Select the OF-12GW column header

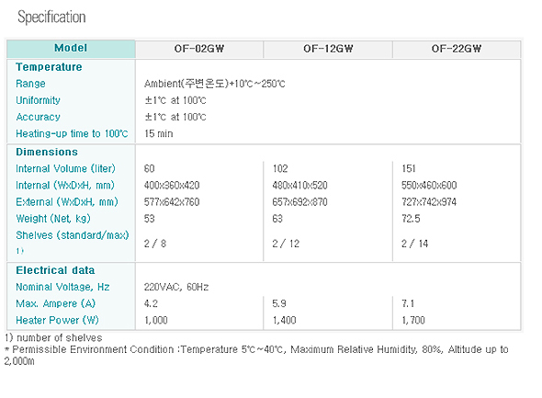click(x=328, y=49)
